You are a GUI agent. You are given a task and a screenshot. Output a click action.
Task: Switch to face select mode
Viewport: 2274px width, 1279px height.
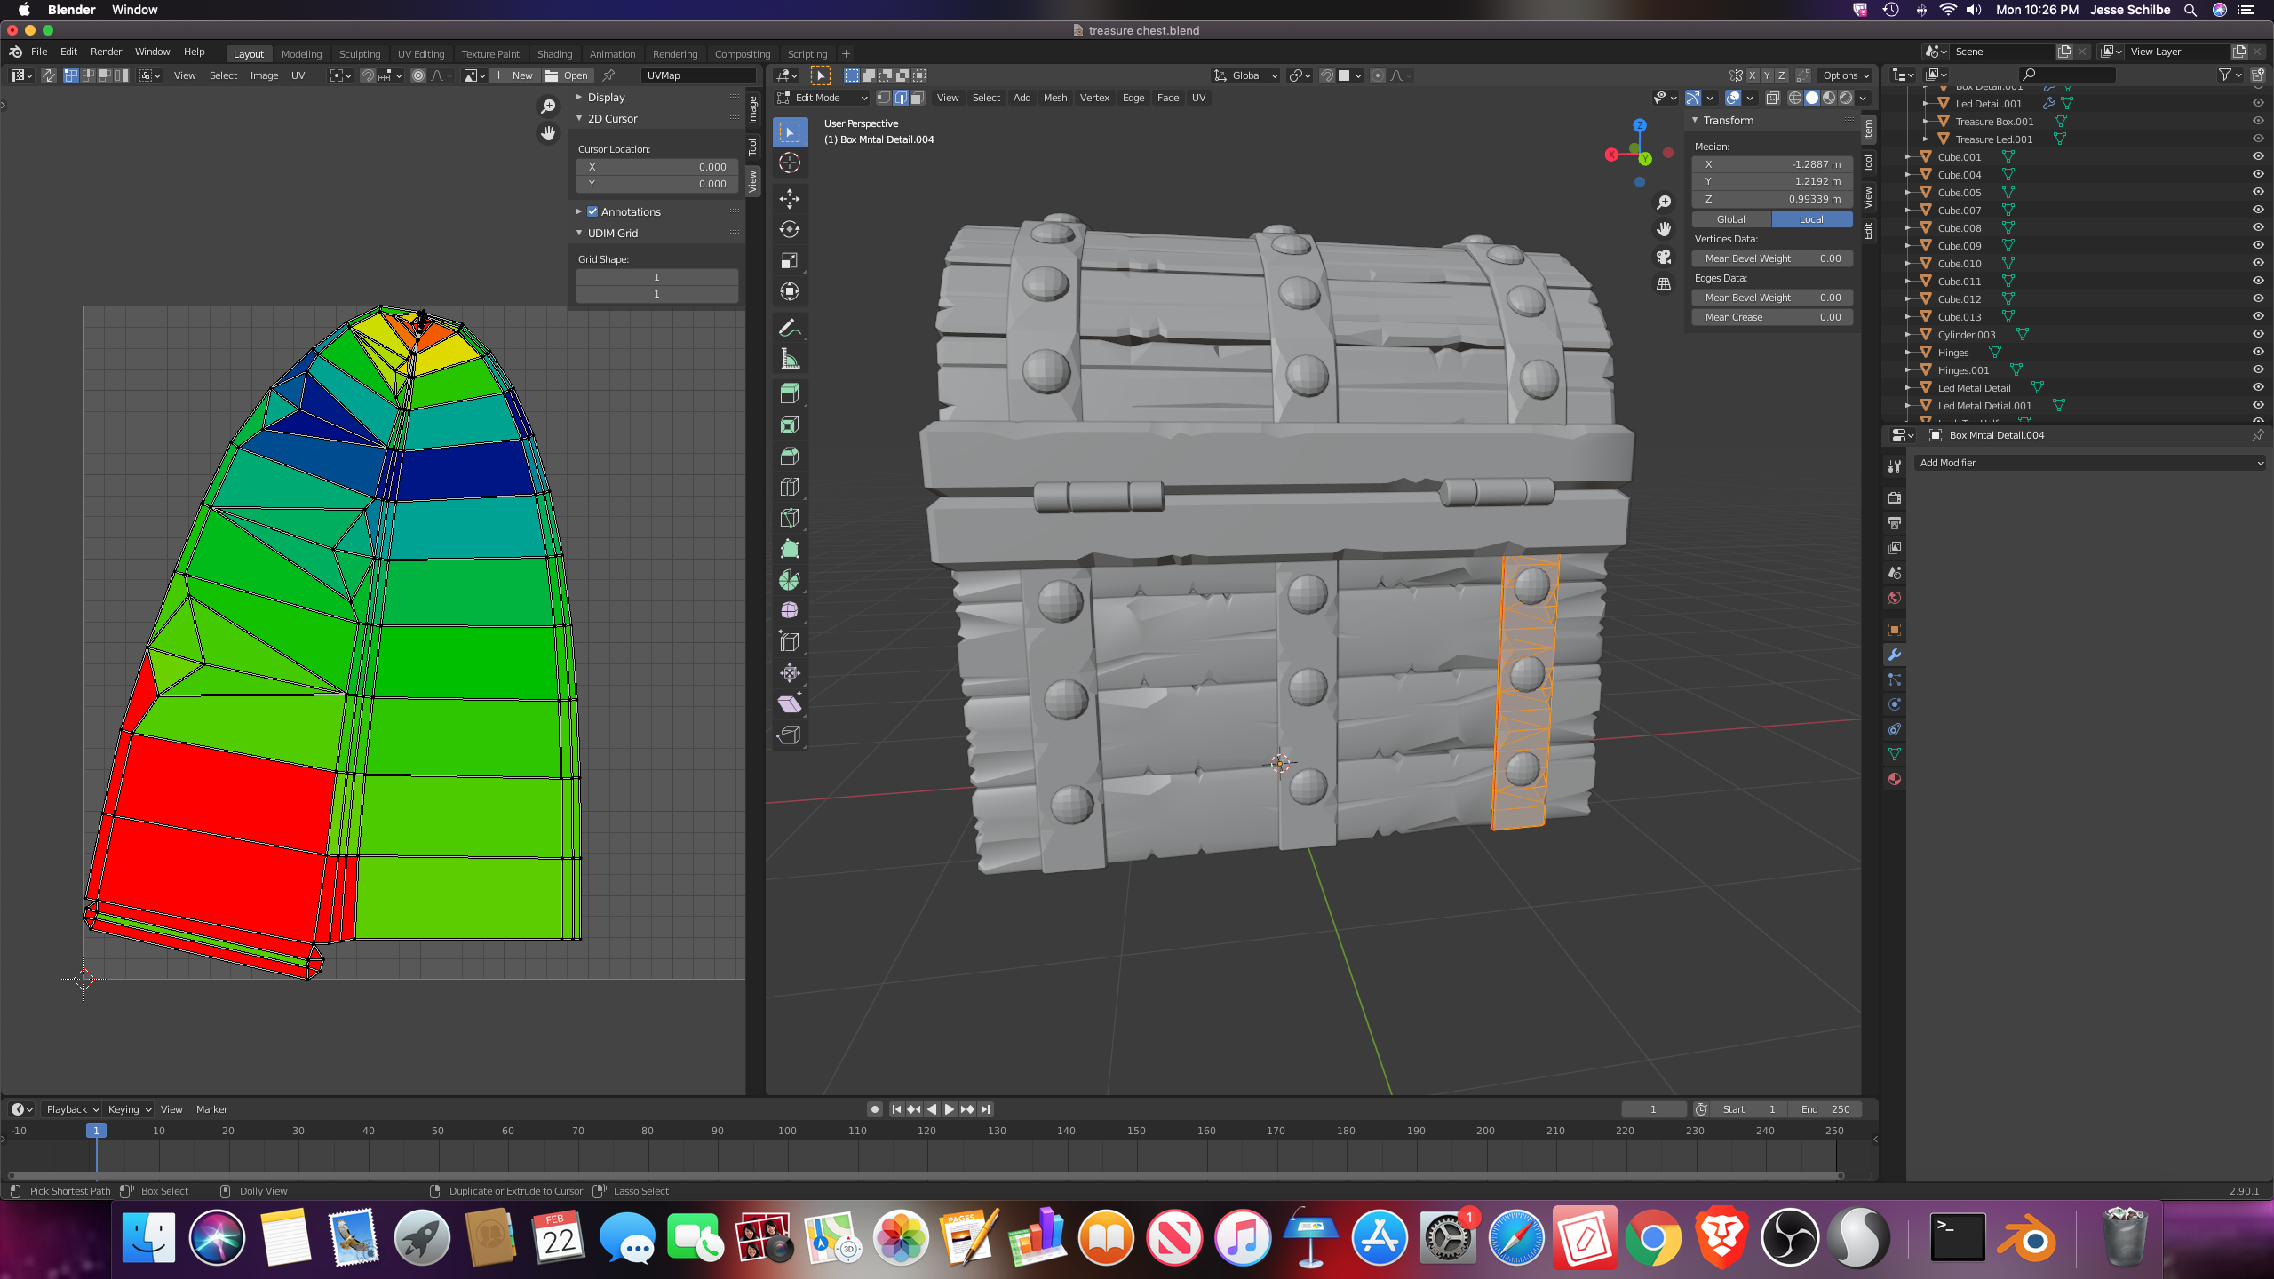point(918,98)
